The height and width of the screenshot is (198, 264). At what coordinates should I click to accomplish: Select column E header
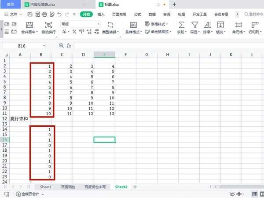104,55
